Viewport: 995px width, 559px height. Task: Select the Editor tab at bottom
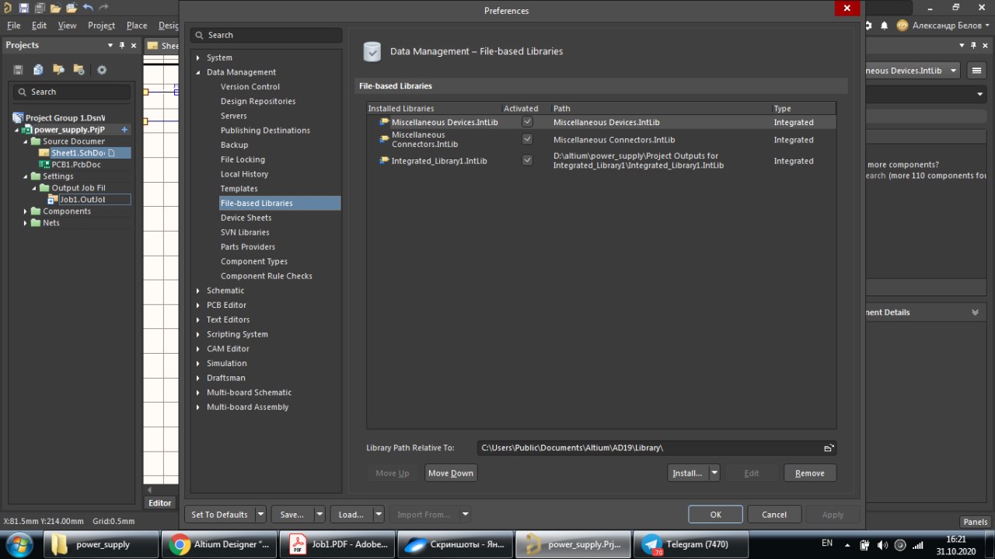click(160, 503)
